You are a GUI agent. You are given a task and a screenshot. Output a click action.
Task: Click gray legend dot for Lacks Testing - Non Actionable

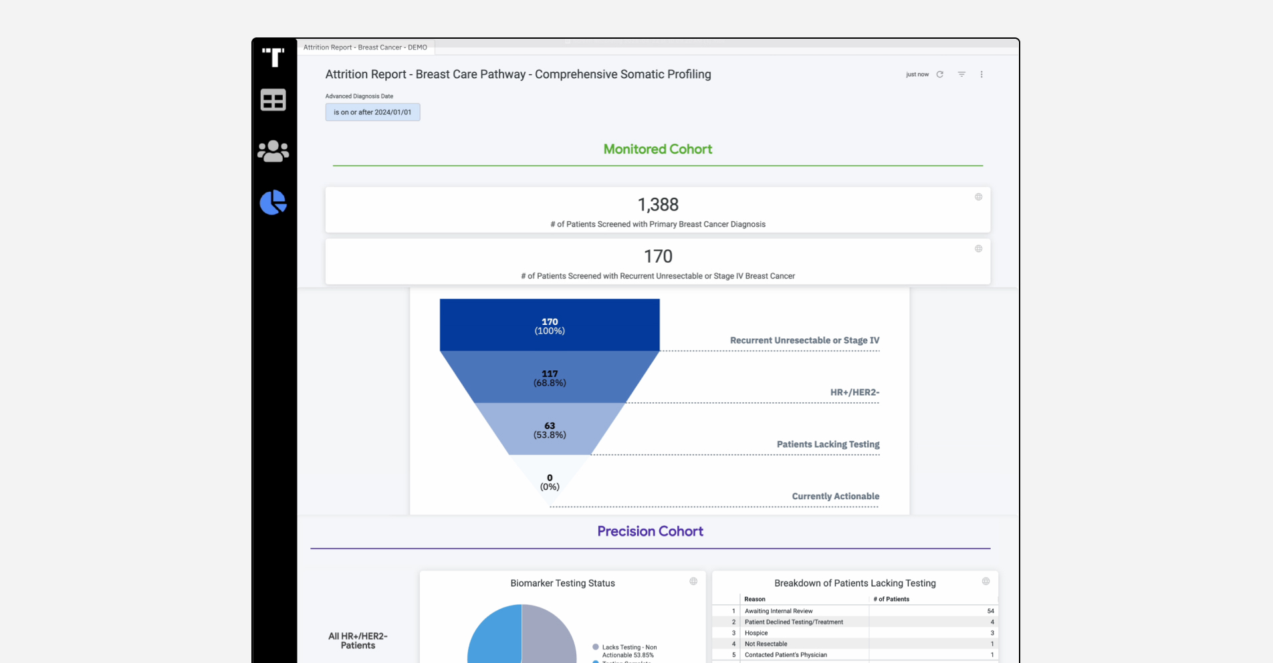(596, 647)
